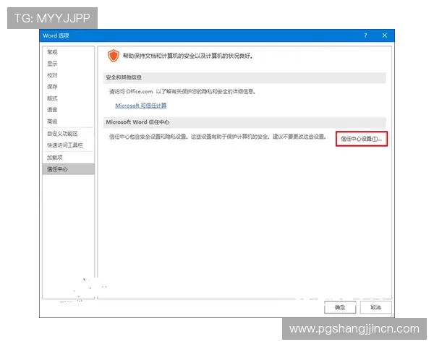
Task: Click the Microsoft Word 信任中心 heading
Action: click(x=137, y=122)
